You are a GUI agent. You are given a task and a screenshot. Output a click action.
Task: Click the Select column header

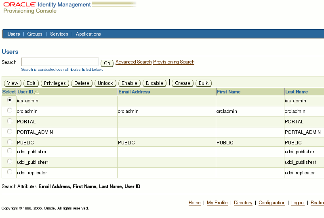coord(9,92)
